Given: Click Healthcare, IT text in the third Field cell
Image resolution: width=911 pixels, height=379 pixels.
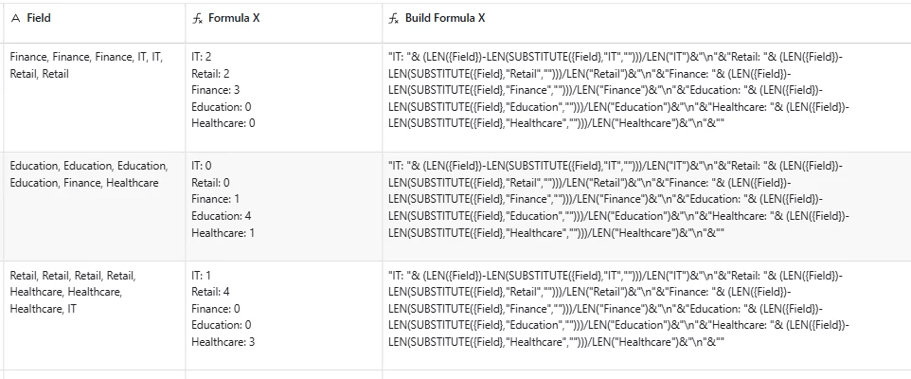Looking at the screenshot, I should (x=43, y=309).
